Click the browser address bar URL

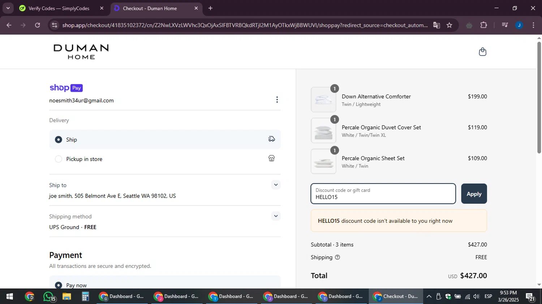245,25
